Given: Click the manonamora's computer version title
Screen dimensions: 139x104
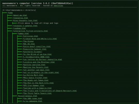Looking at the screenshot, I should [38, 3].
